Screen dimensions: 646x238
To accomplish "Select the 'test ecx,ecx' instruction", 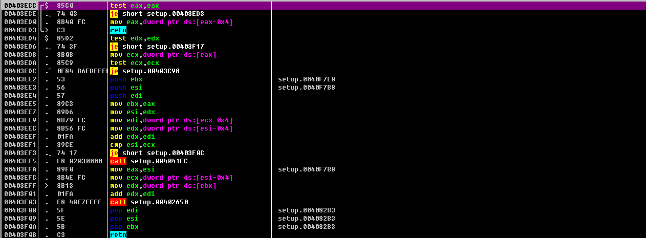I will coord(135,63).
